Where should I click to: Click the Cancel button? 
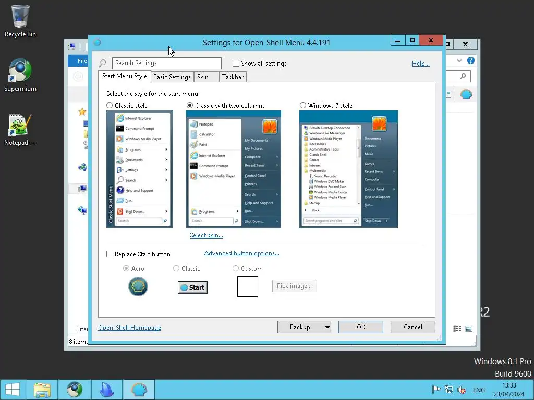pyautogui.click(x=413, y=327)
